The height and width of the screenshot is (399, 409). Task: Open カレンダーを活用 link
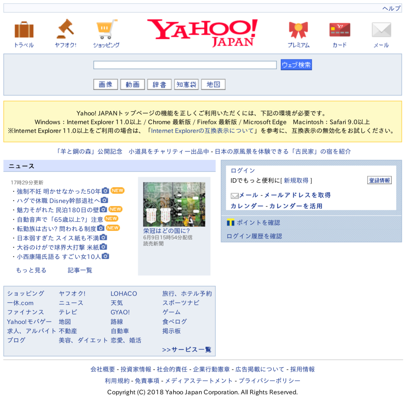(296, 206)
